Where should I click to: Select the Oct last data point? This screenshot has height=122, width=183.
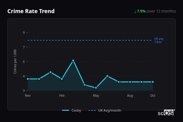(x=153, y=82)
